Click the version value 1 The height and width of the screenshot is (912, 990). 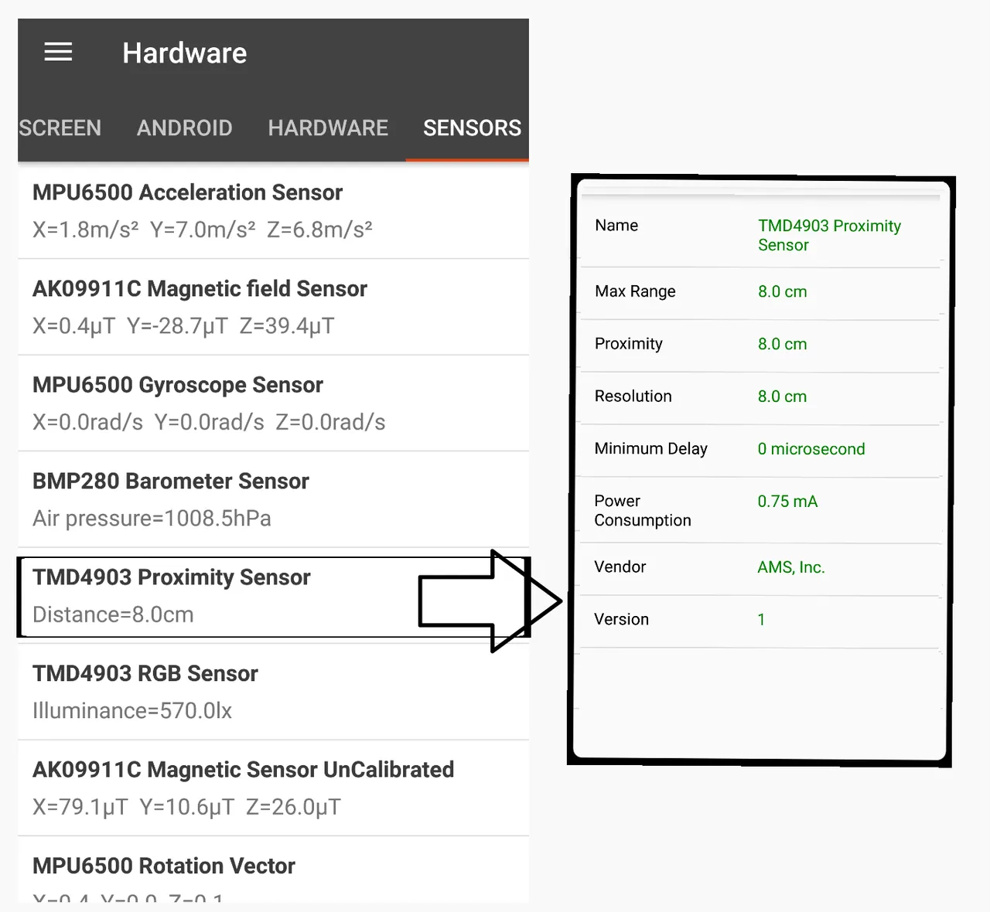pyautogui.click(x=761, y=619)
